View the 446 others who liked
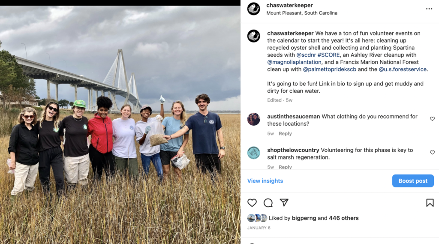Screen dimensions: 439x244 pos(343,218)
